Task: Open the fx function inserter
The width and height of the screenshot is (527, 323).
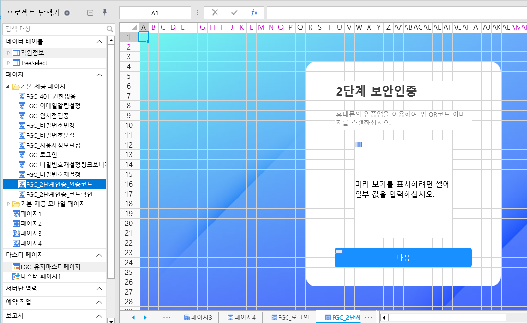Action: (x=254, y=12)
